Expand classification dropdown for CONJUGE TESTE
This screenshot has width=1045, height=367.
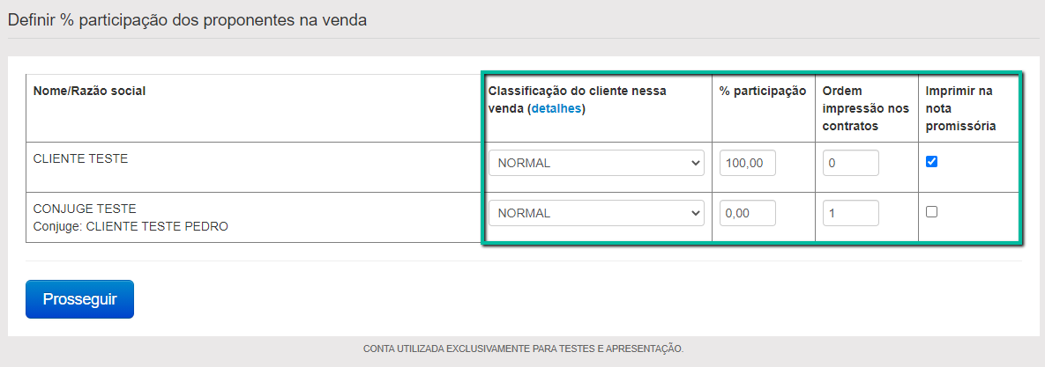[x=596, y=213]
